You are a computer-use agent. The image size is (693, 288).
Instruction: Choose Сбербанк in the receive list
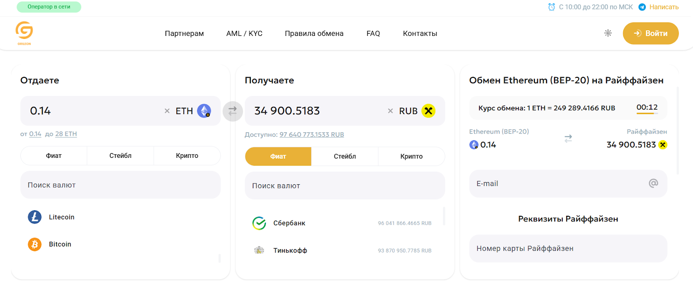pos(289,223)
